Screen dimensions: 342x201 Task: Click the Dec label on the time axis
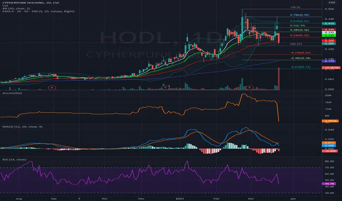tap(141, 198)
